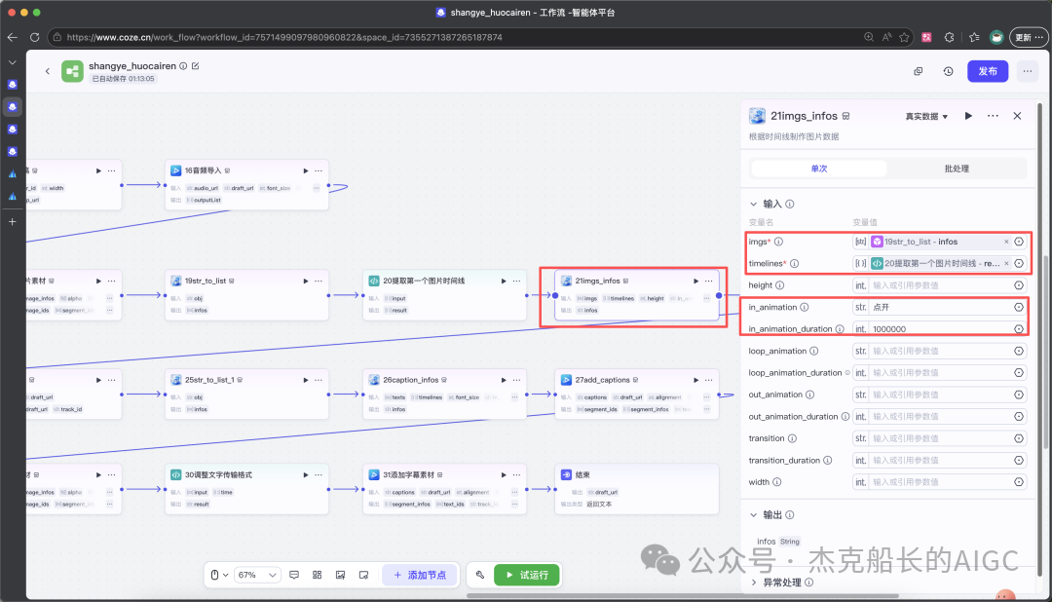Viewport: 1052px width, 602px height.
Task: Switch to the 单次 tab
Action: click(819, 169)
